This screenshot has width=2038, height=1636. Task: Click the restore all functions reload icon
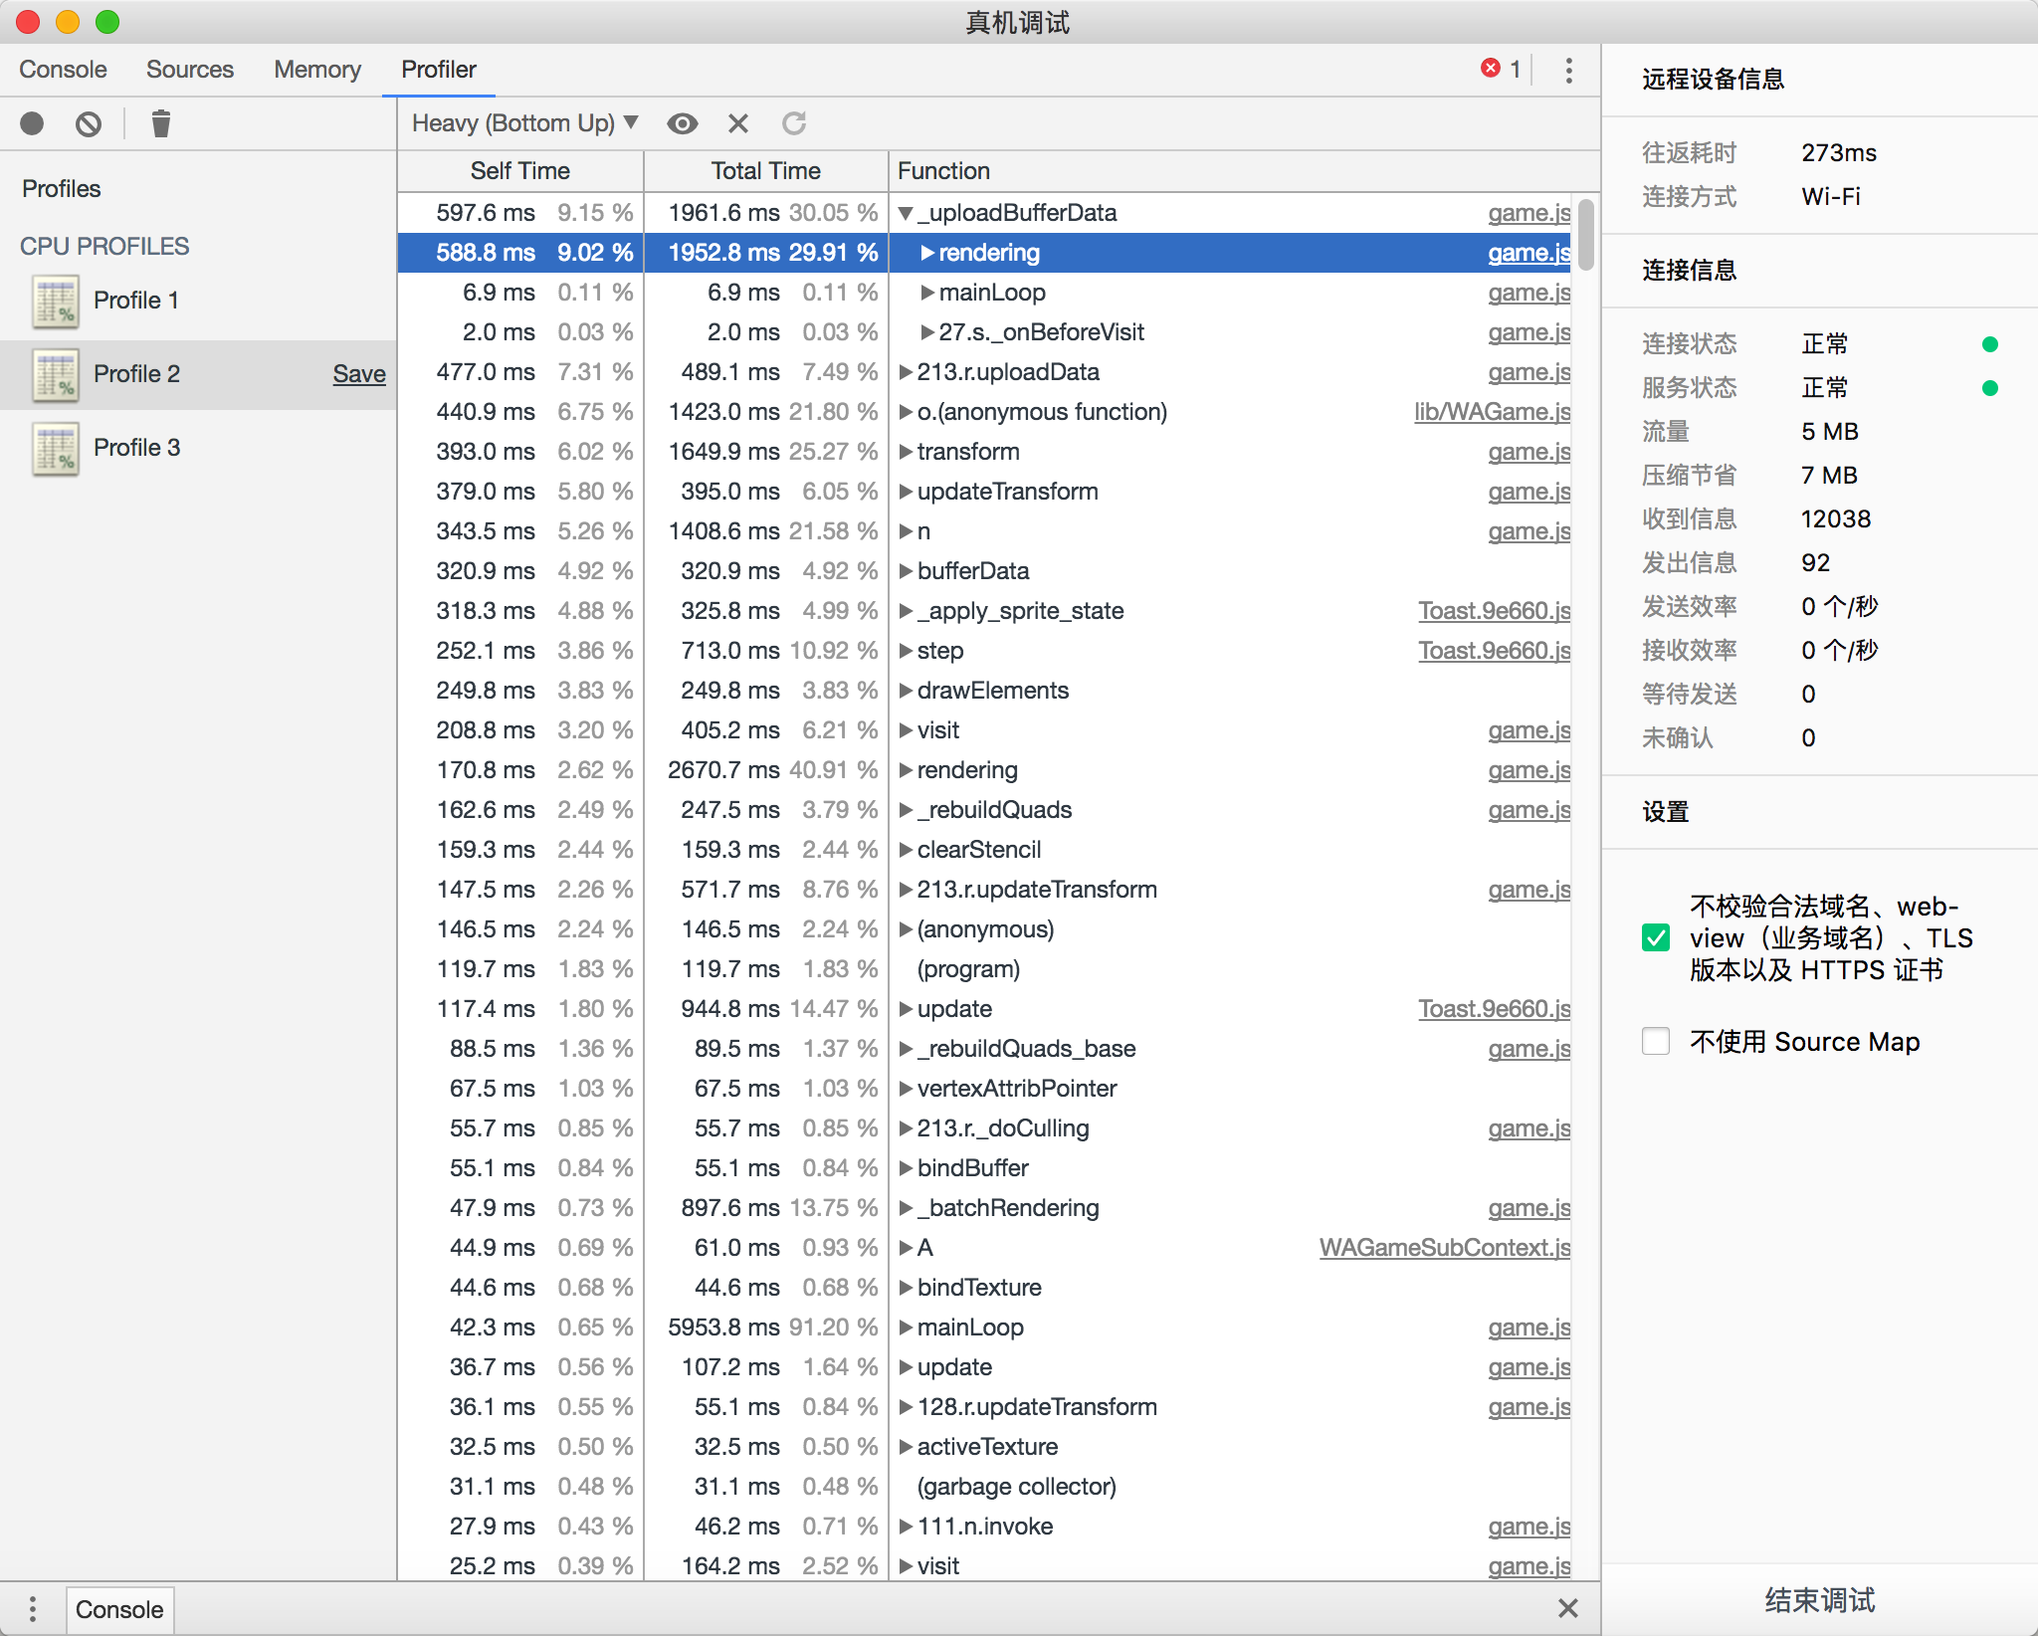coord(793,123)
